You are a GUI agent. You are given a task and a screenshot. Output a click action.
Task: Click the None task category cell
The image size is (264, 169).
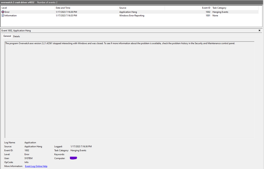pos(215,16)
